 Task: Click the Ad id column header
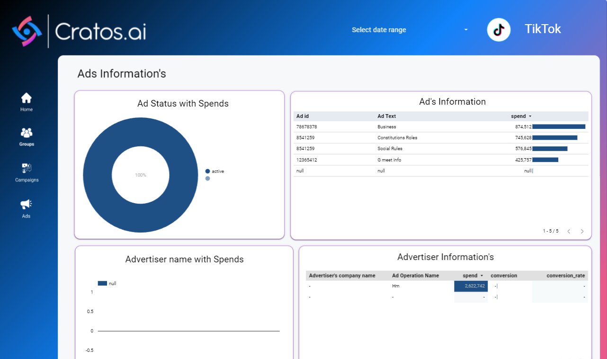tap(303, 116)
